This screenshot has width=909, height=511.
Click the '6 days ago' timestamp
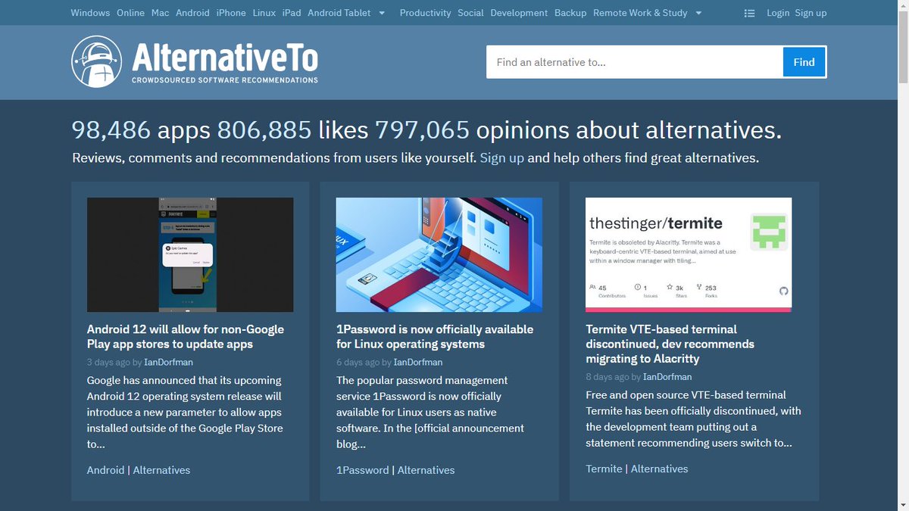(x=358, y=362)
